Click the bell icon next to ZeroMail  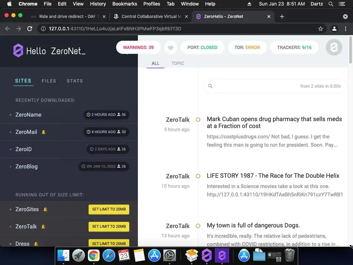[x=44, y=132]
